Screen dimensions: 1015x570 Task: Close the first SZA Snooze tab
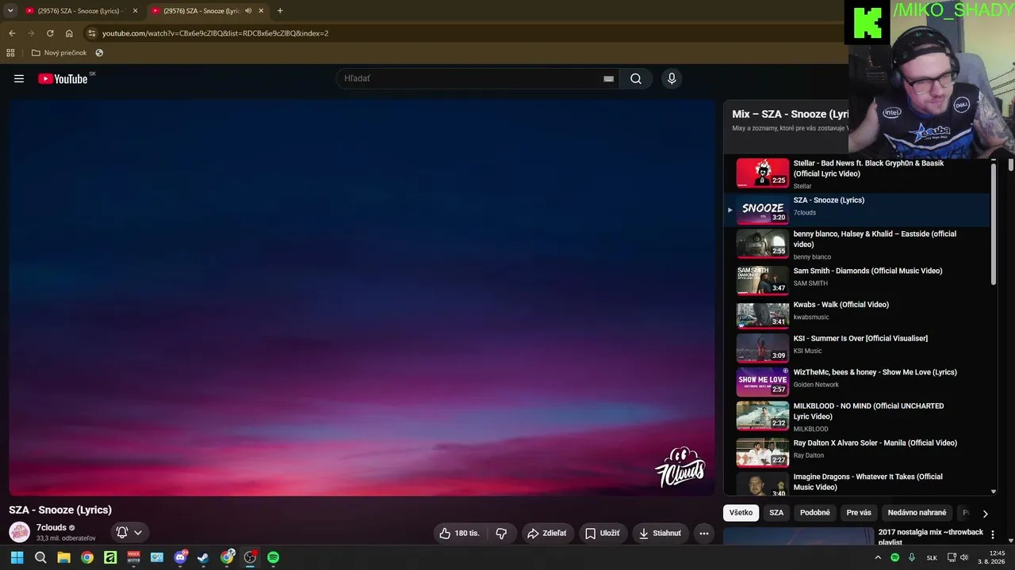(x=136, y=11)
